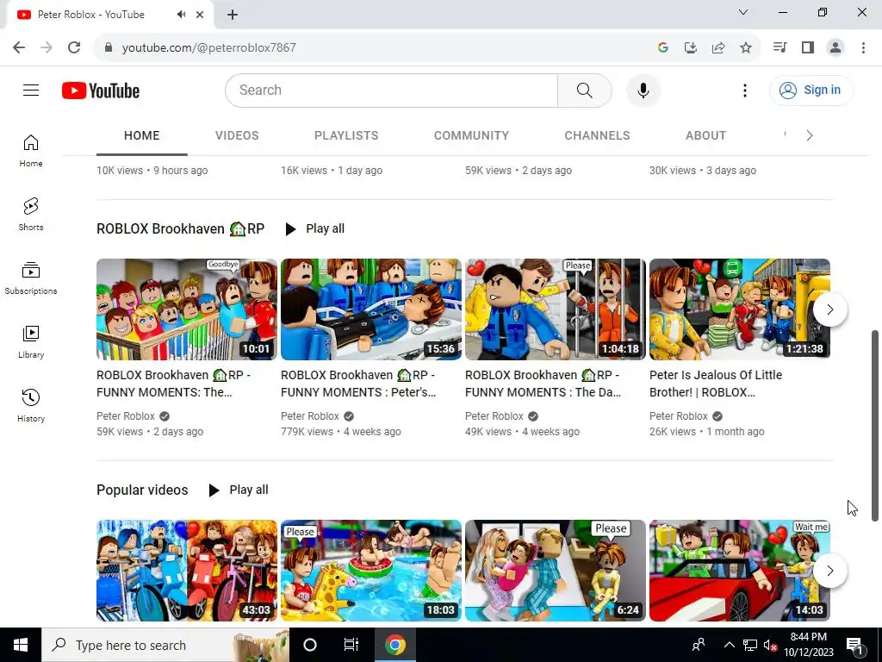The width and height of the screenshot is (882, 662).
Task: Switch to the VIDEOS tab
Action: pyautogui.click(x=237, y=135)
